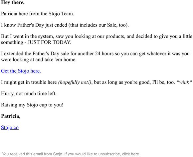Viewport: 193px width, 157px height.
Task: Click the bold 'Patricia' signature name
Action: pyautogui.click(x=10, y=116)
